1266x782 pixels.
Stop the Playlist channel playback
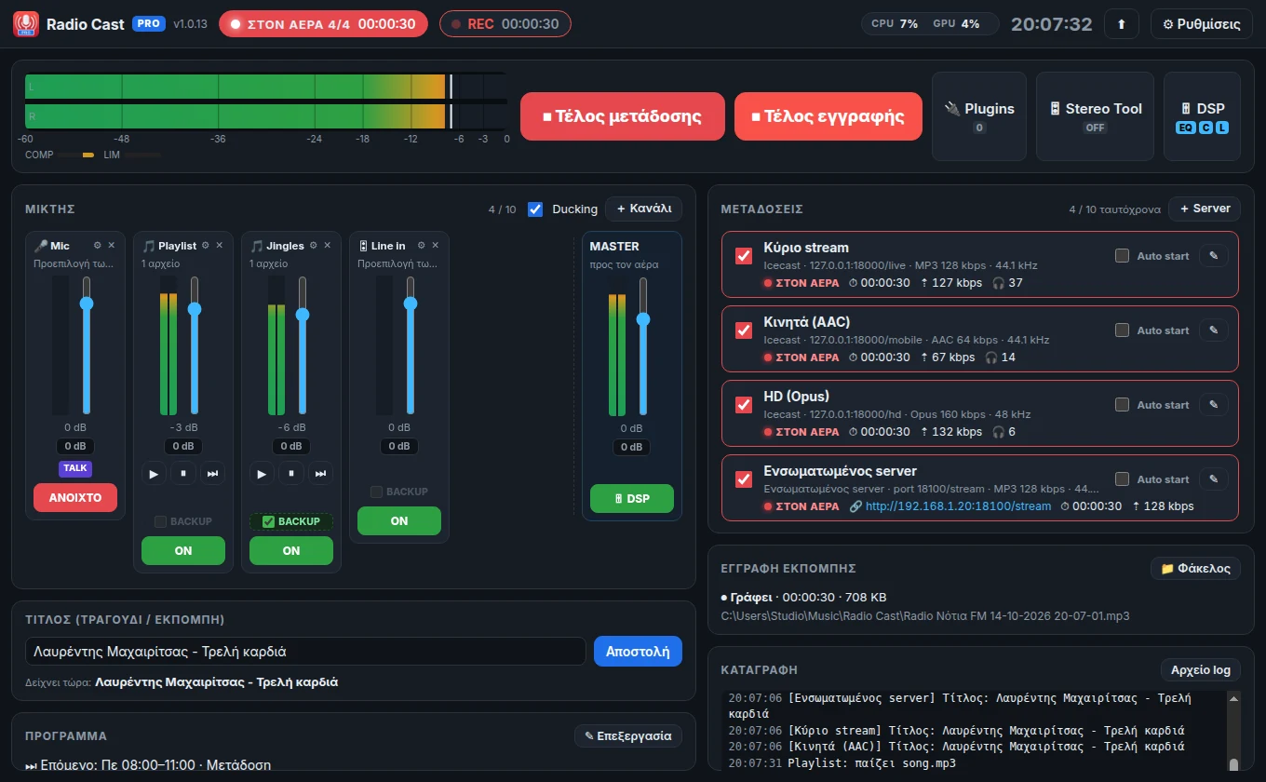(183, 474)
